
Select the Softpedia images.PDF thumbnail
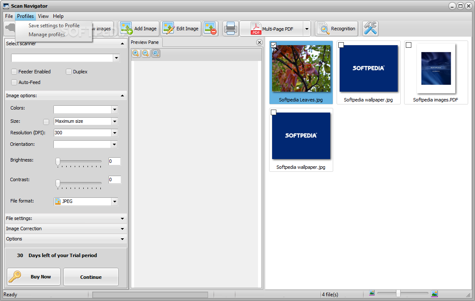[436, 72]
